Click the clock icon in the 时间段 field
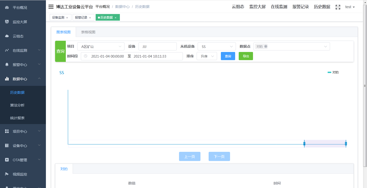 (85, 56)
